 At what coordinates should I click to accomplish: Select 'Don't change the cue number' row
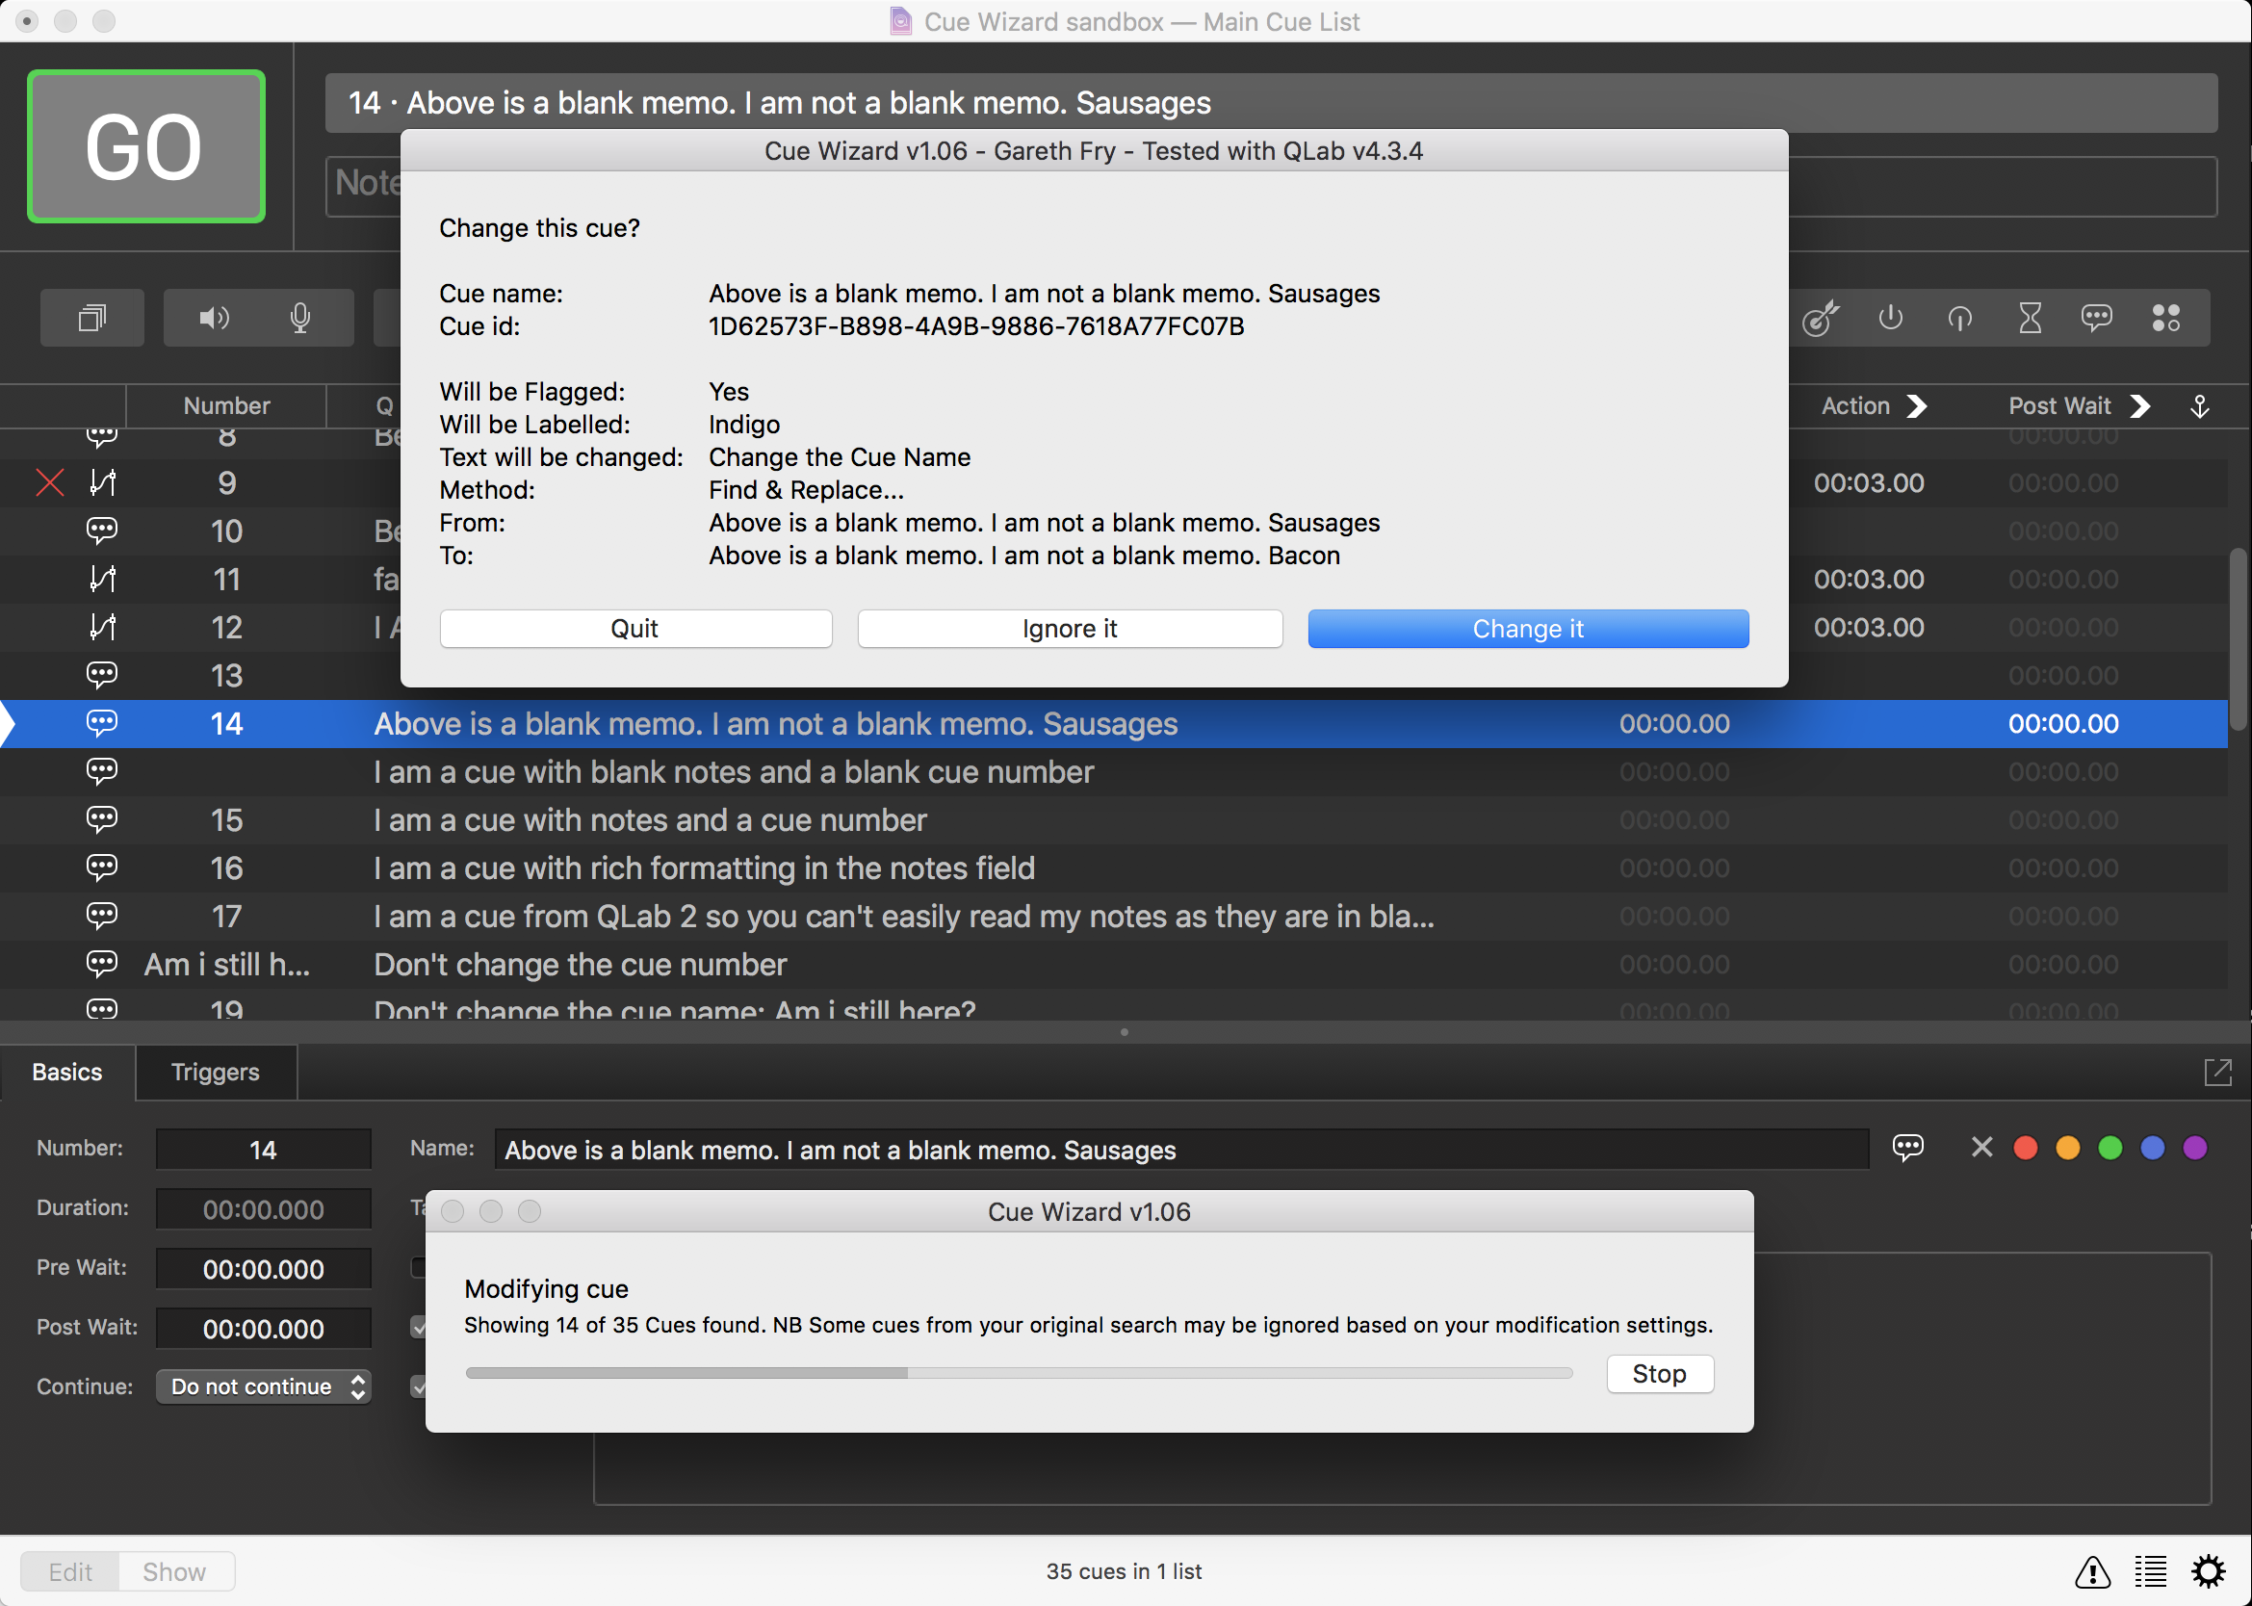pos(1114,964)
